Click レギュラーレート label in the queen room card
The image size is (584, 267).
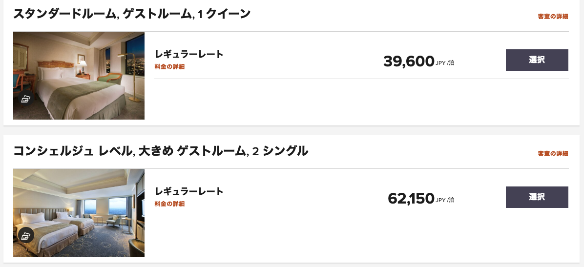pos(189,54)
